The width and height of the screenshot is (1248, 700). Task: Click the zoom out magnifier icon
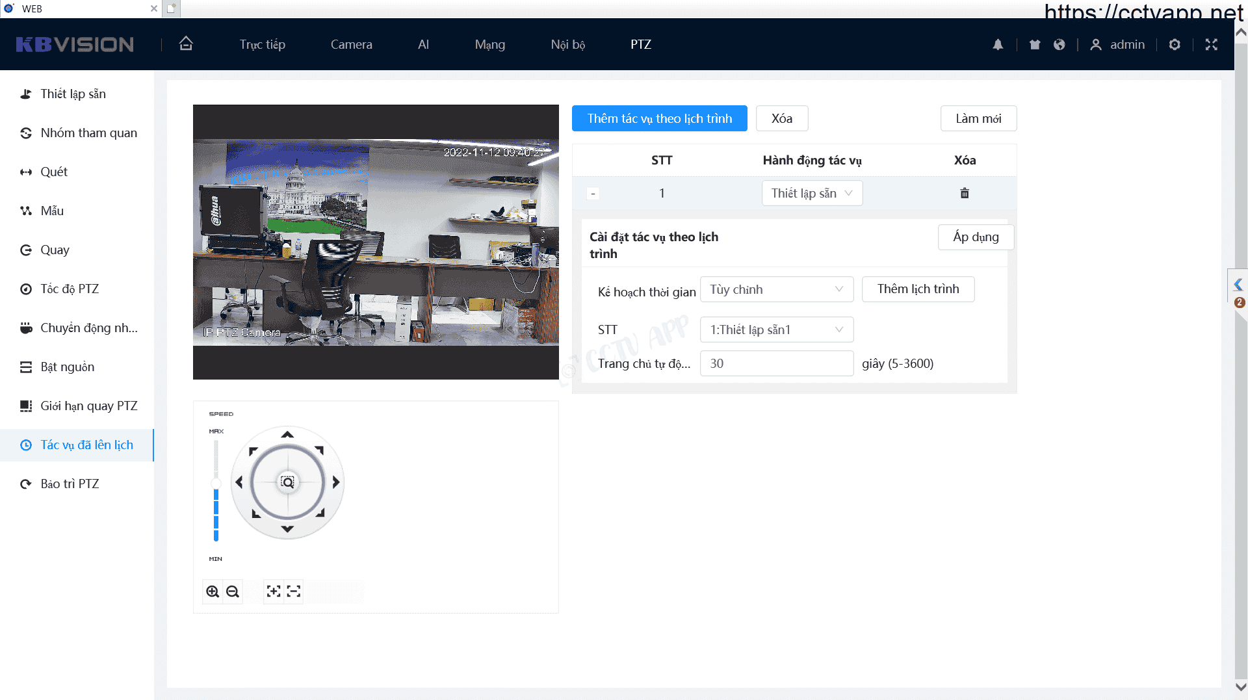coord(233,591)
